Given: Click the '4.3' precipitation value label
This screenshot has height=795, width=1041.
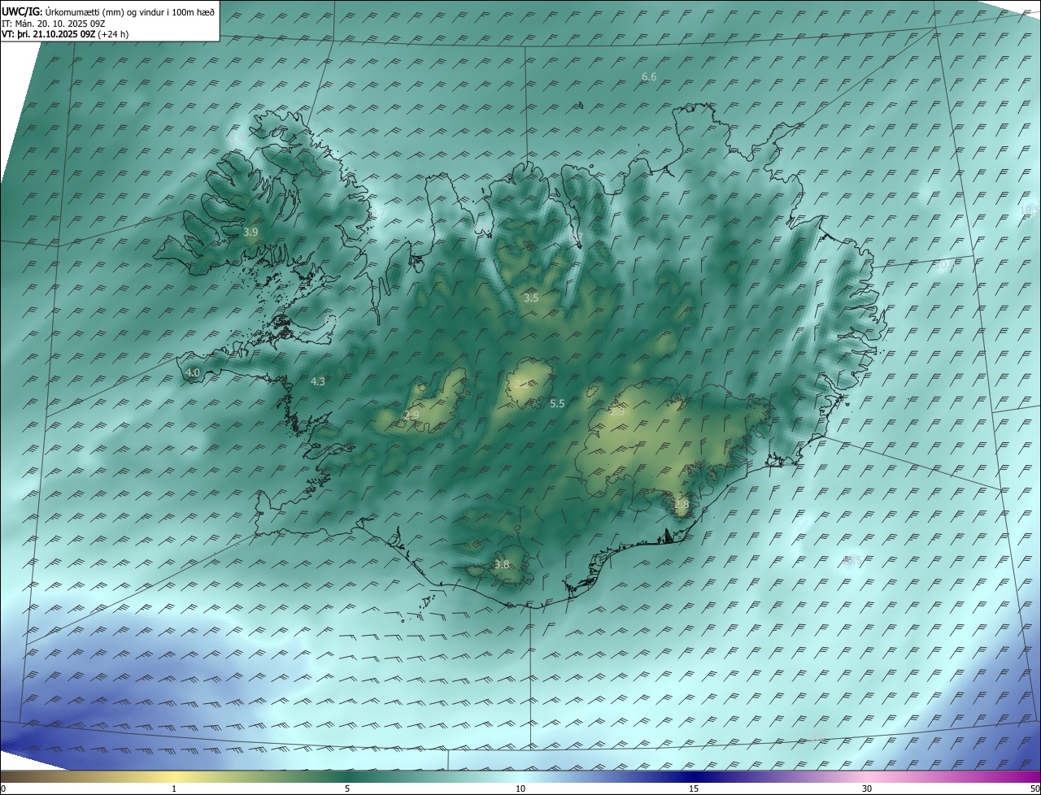Looking at the screenshot, I should point(318,381).
